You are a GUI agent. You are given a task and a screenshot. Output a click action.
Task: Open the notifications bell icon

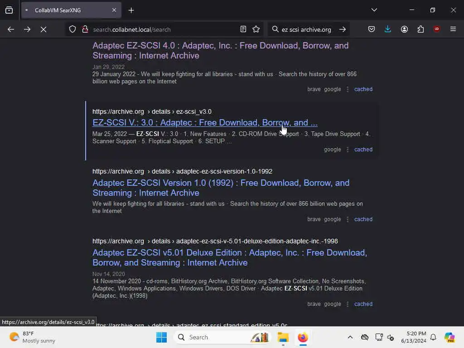coord(433,337)
